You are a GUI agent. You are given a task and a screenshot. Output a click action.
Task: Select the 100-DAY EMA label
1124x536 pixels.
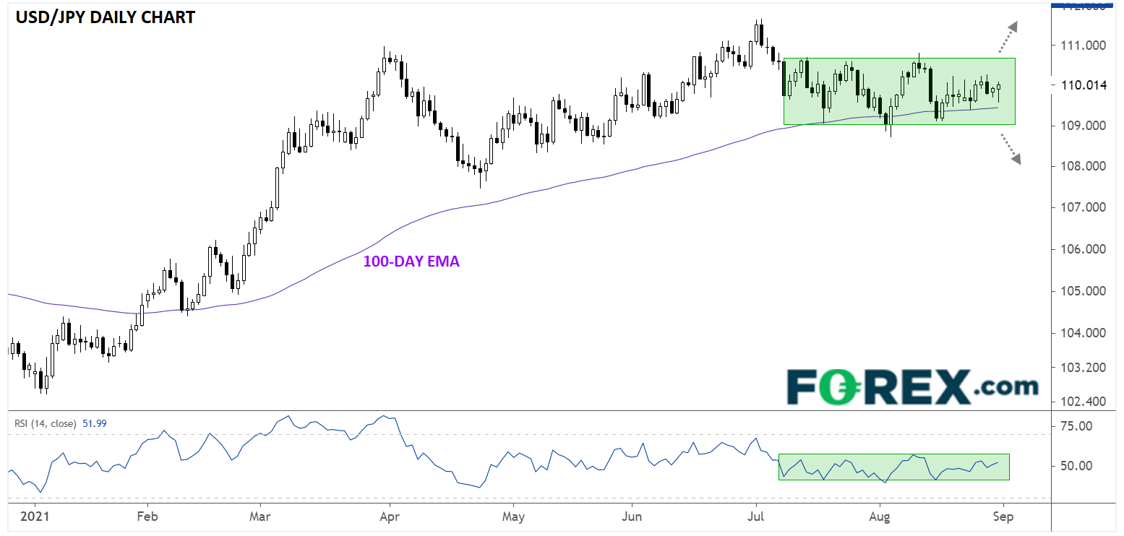tap(411, 261)
